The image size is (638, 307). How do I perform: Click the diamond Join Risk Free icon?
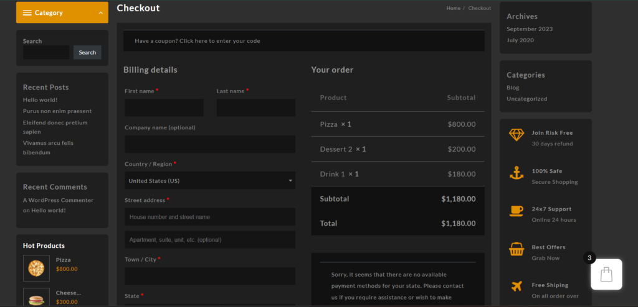click(x=517, y=135)
